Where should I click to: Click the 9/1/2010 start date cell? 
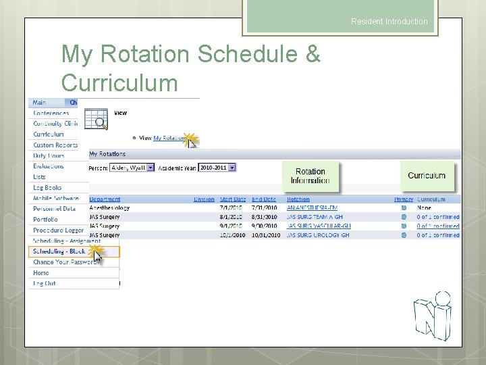[231, 226]
